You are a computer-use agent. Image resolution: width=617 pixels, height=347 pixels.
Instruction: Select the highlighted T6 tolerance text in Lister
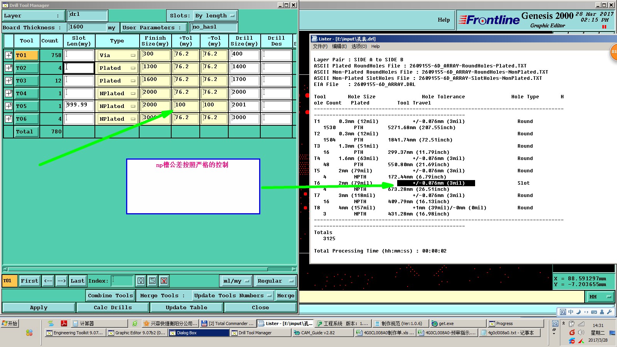(x=436, y=183)
